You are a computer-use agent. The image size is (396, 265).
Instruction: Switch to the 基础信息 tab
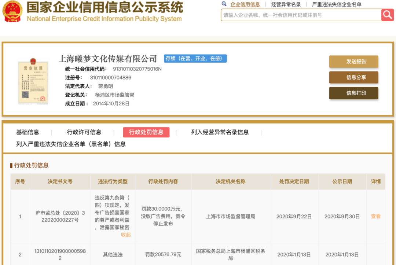click(27, 132)
